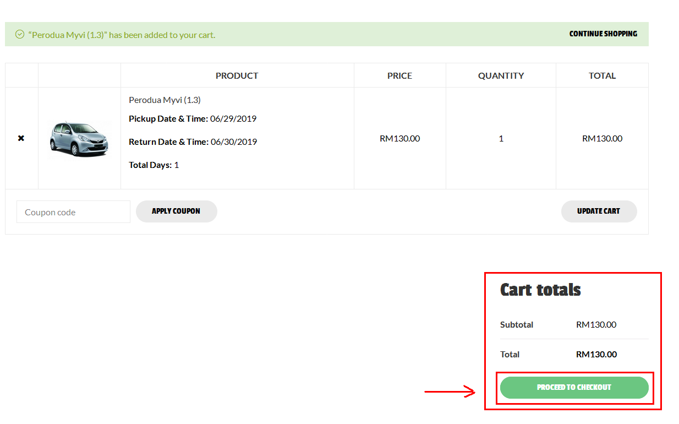
Task: Click the Product column header
Action: (237, 75)
